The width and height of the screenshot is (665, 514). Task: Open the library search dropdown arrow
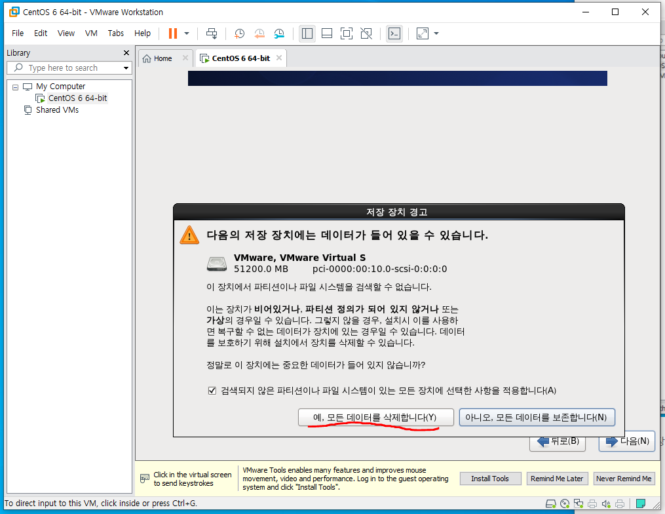pos(126,68)
